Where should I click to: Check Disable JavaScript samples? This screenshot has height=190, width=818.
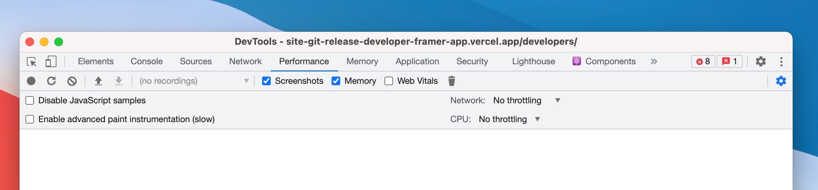click(30, 101)
